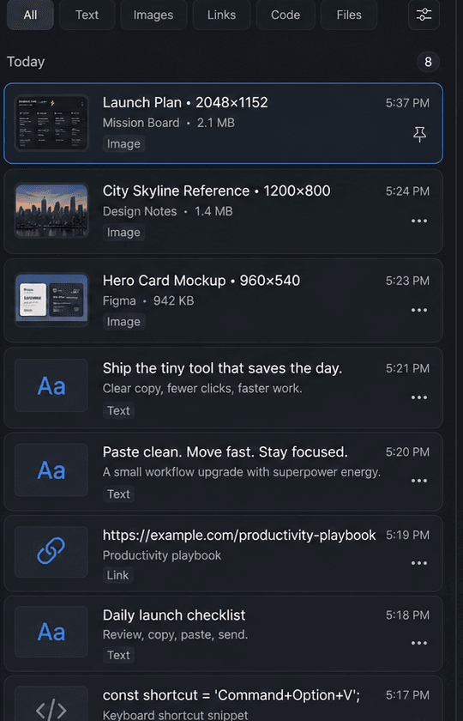Switch to the Text filter tab
The width and height of the screenshot is (463, 721).
coord(87,15)
